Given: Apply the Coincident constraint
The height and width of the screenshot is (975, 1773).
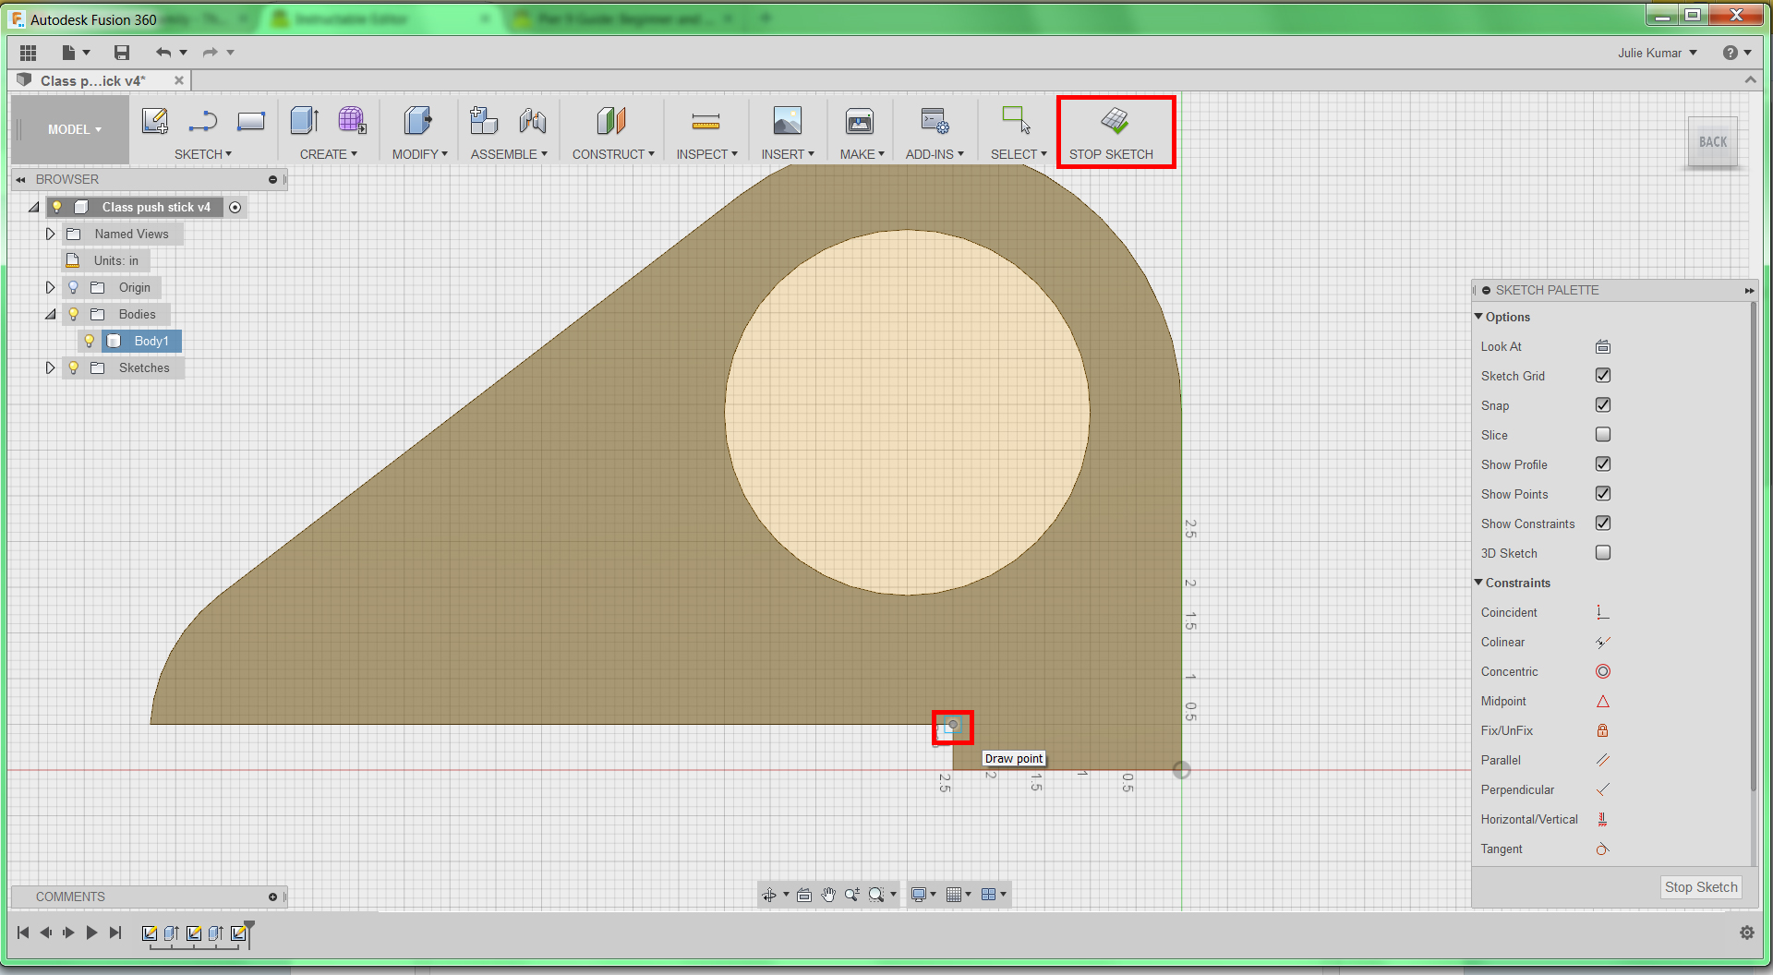Looking at the screenshot, I should [x=1603, y=613].
